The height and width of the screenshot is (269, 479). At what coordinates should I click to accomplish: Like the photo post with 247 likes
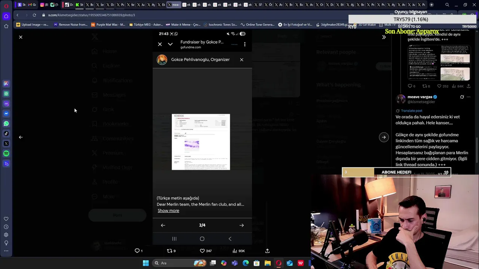[205, 251]
